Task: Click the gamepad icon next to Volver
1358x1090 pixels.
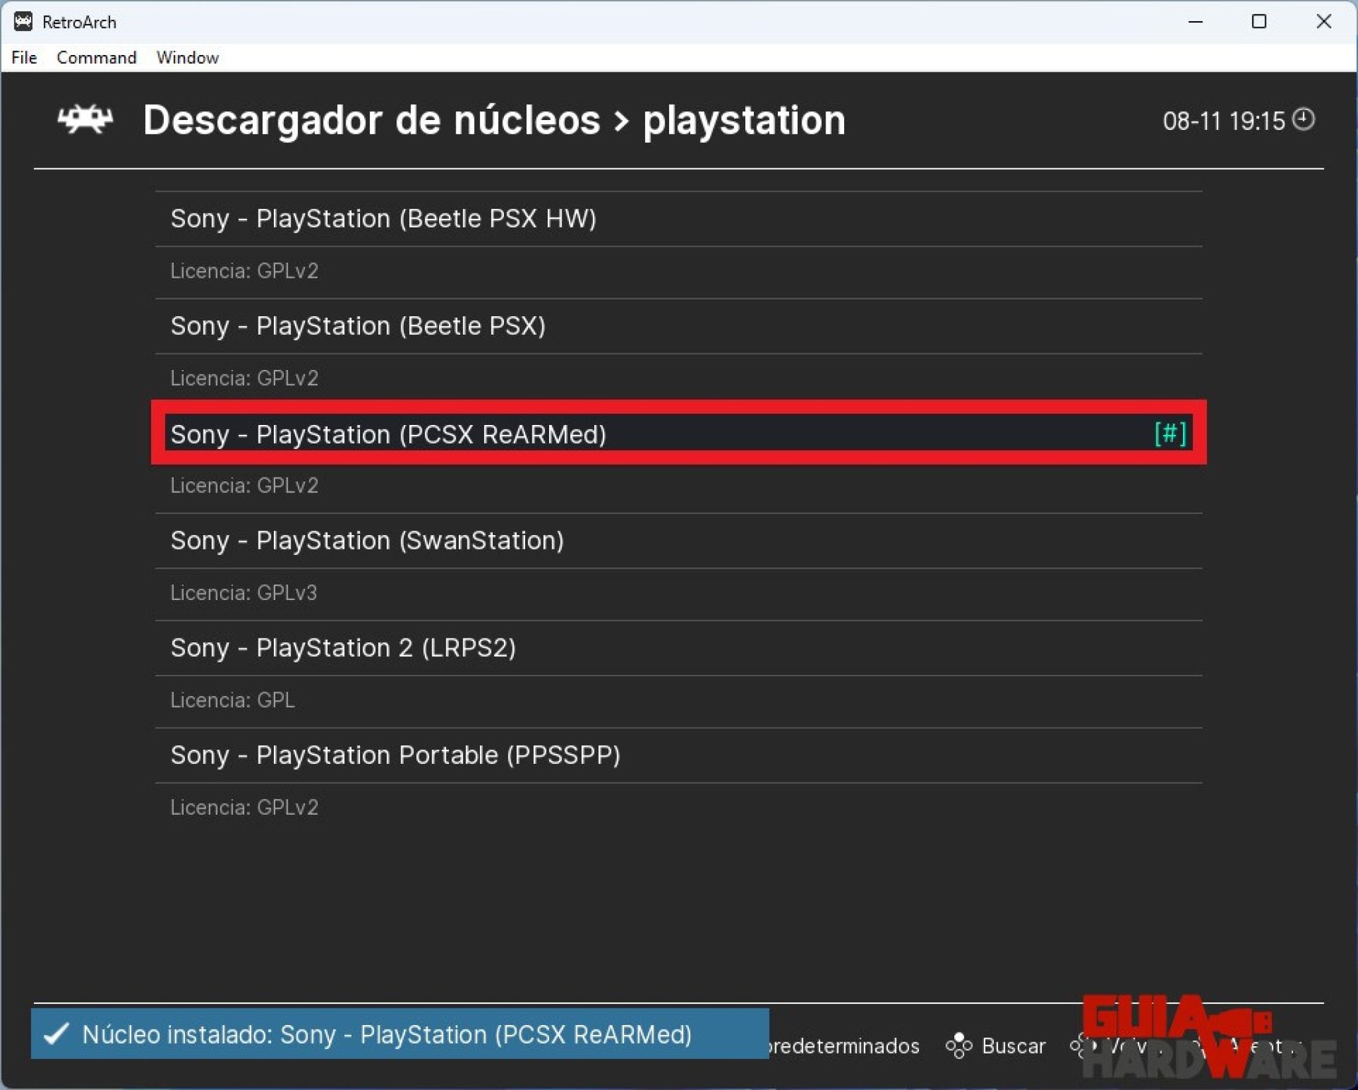Action: pyautogui.click(x=1078, y=1046)
